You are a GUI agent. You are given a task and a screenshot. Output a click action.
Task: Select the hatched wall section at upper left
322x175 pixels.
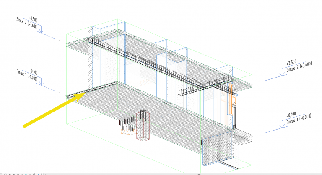point(90,59)
